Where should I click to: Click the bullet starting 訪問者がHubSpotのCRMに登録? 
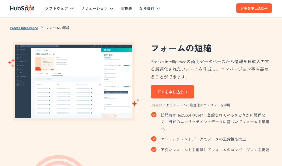[215, 122]
